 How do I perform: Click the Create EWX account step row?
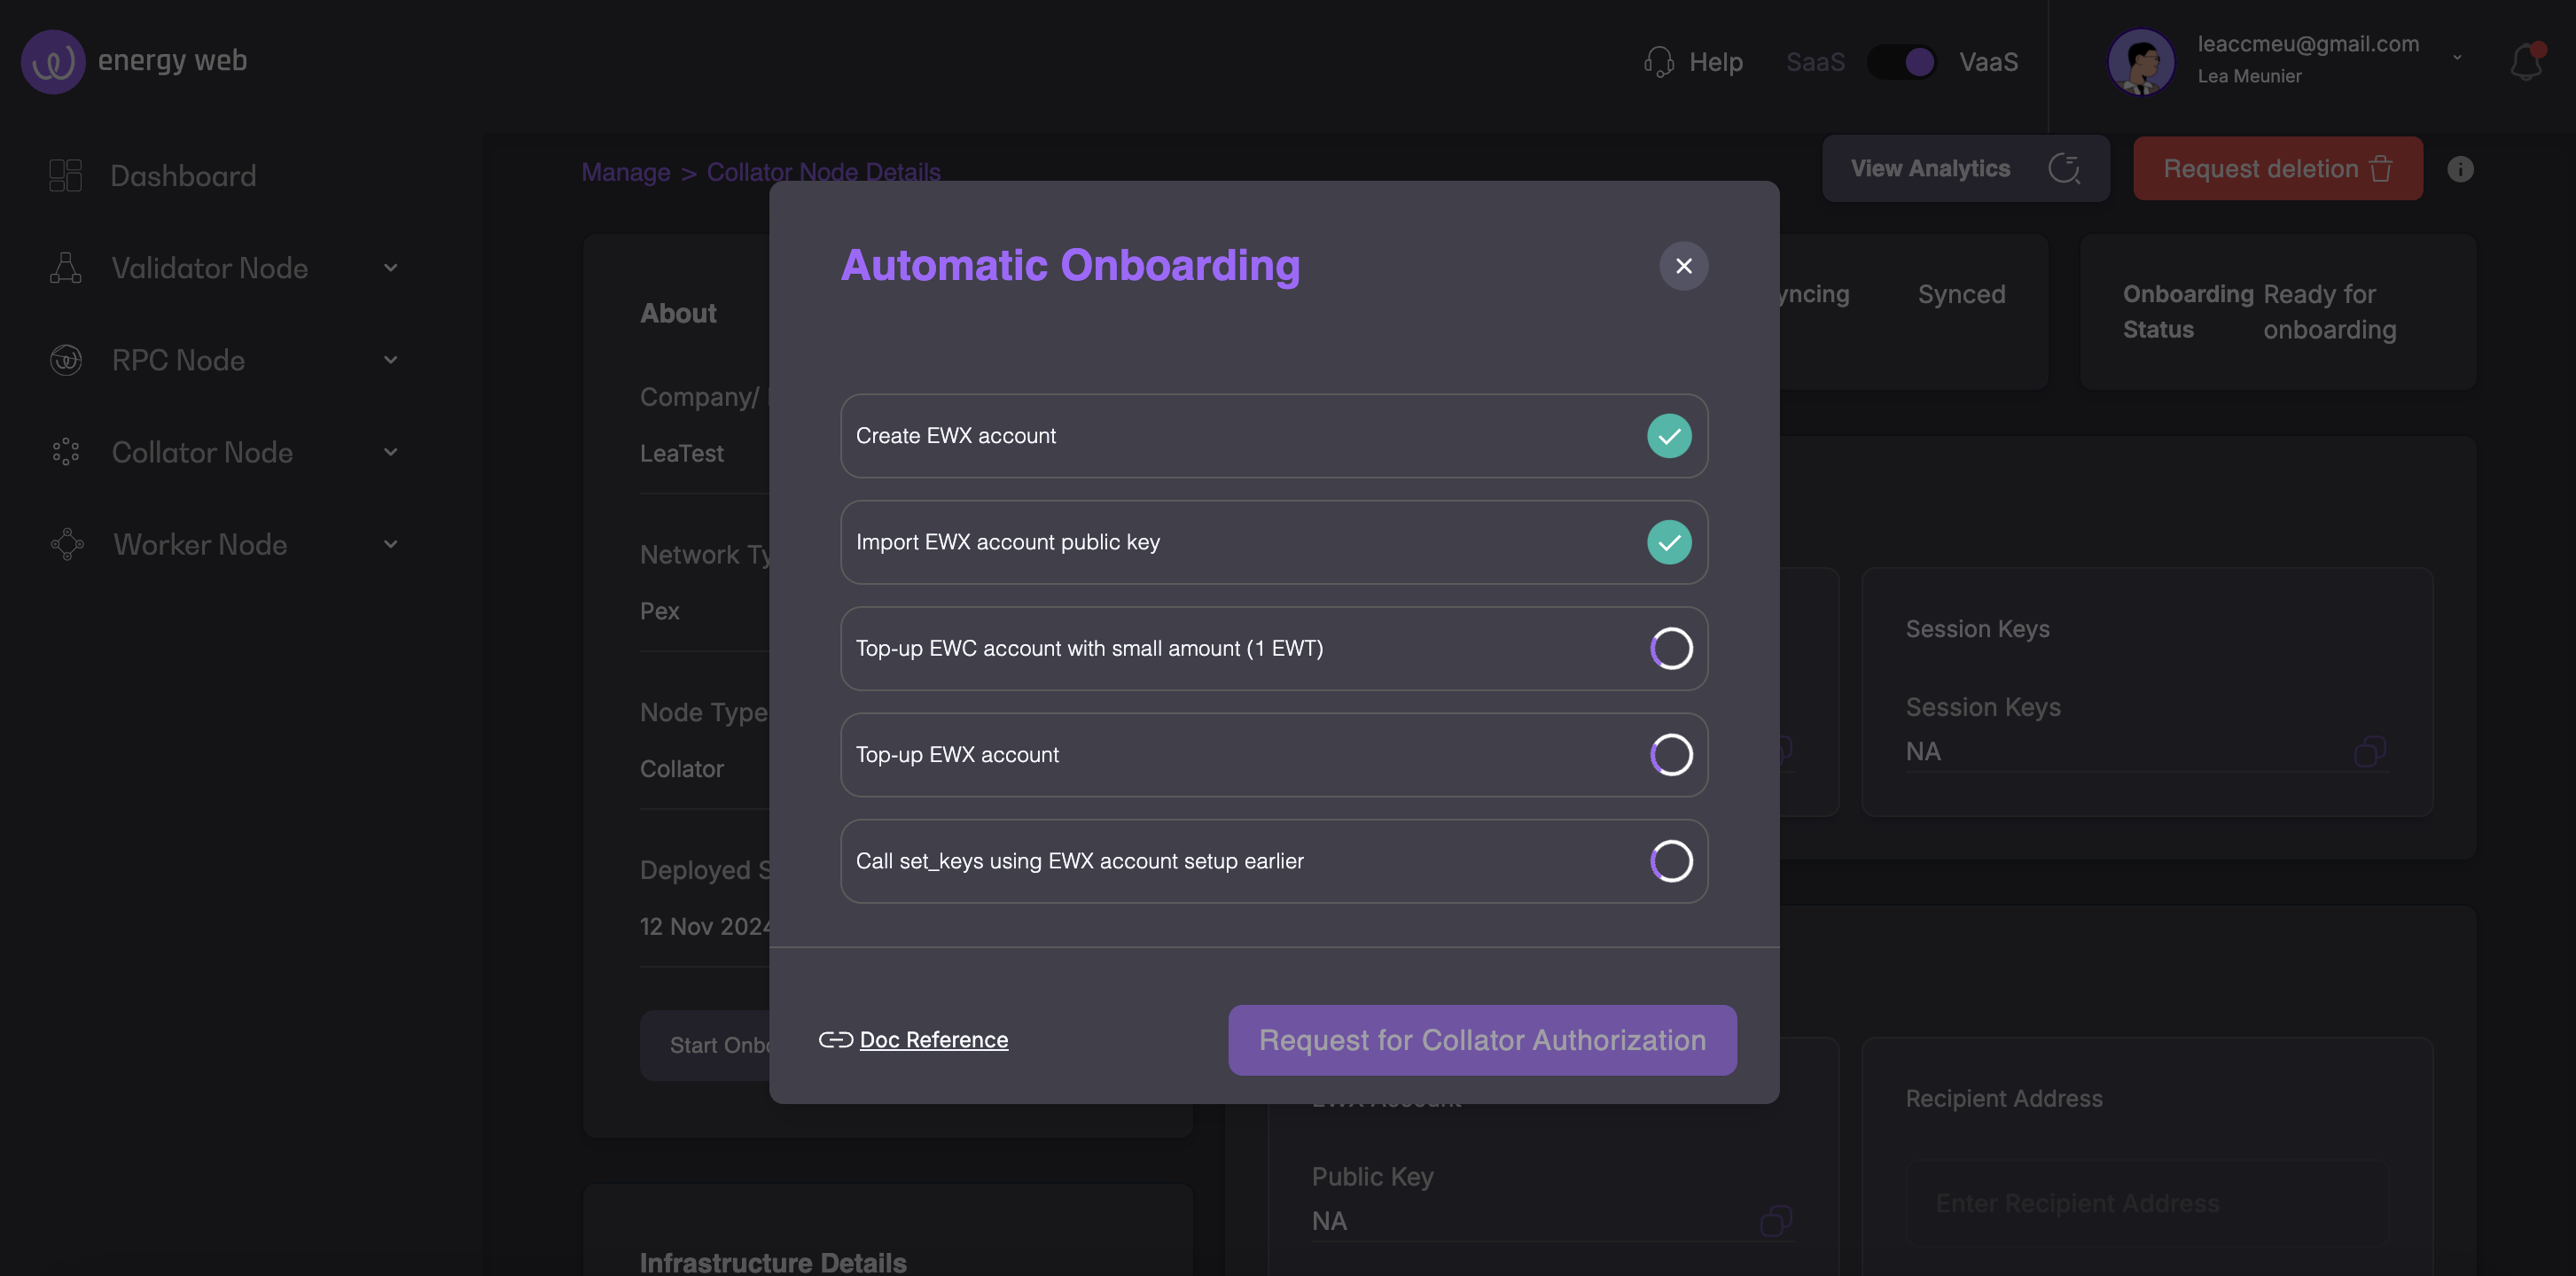1273,435
